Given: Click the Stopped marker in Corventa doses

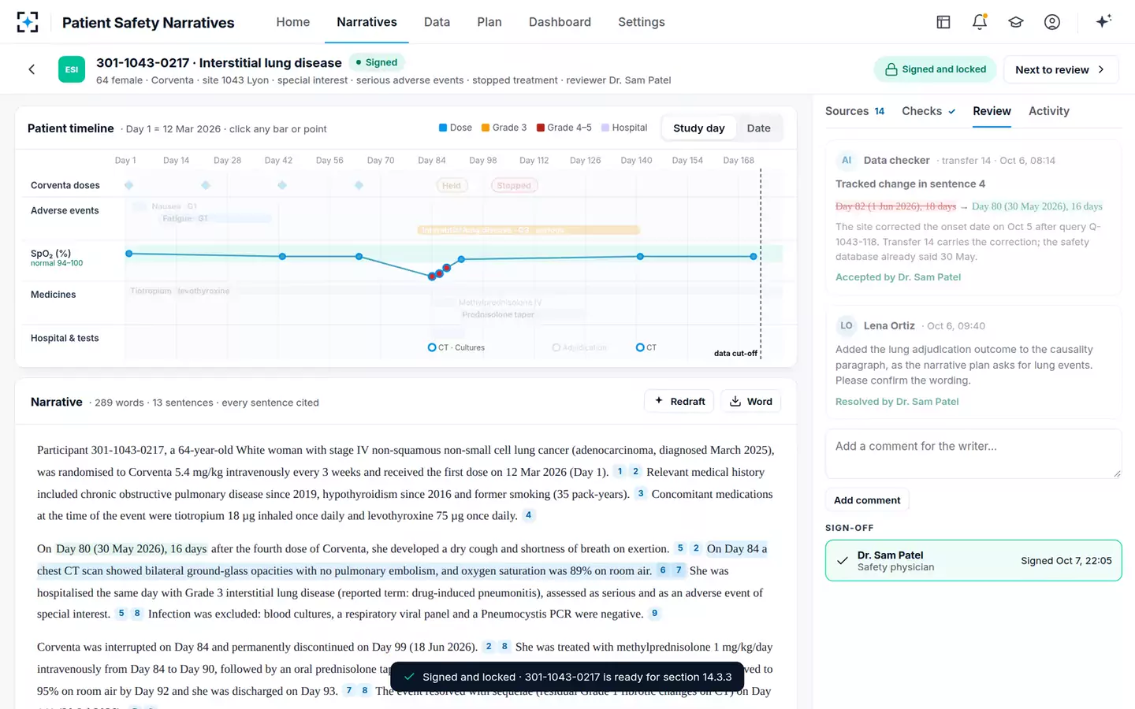Looking at the screenshot, I should point(514,186).
